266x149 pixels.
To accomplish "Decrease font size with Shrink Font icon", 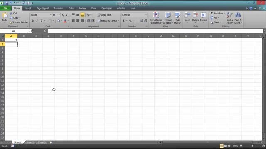I will (67, 15).
